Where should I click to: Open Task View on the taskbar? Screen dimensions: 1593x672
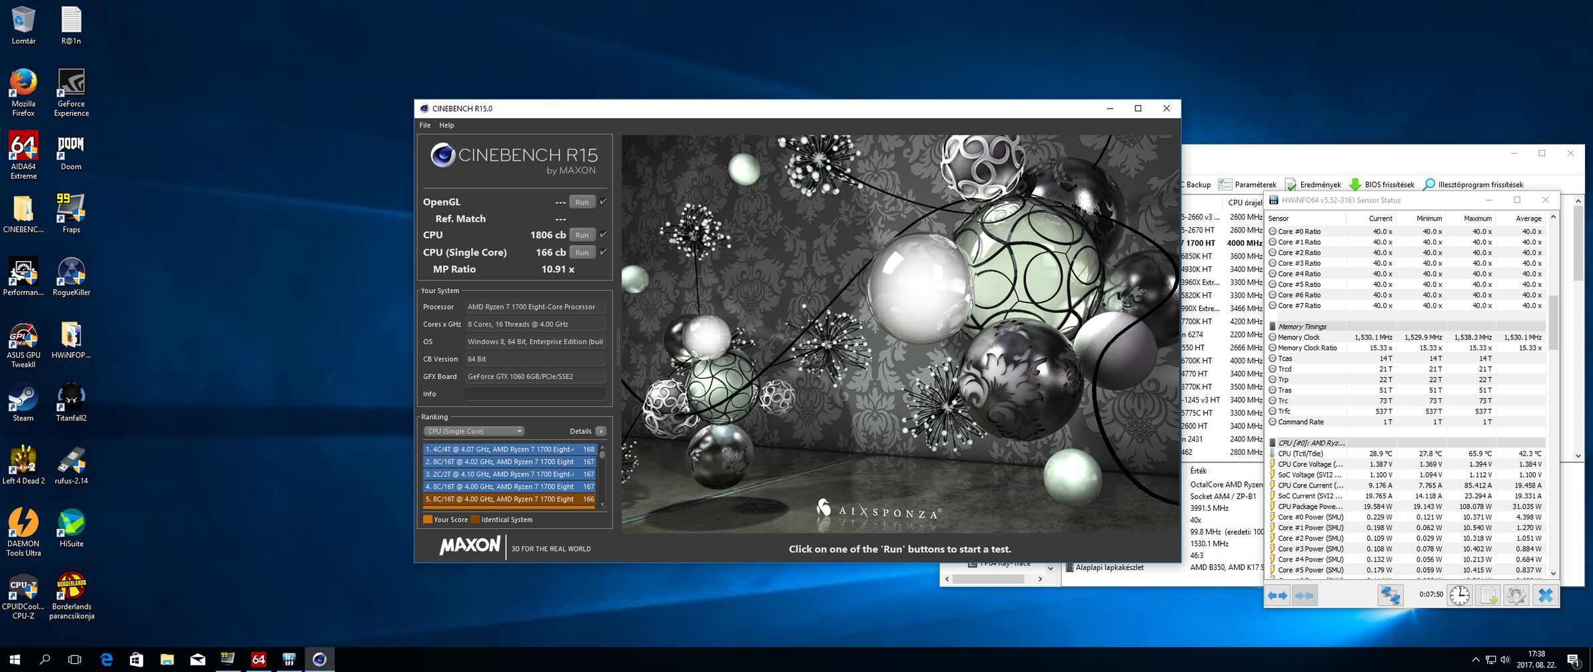pos(75,659)
